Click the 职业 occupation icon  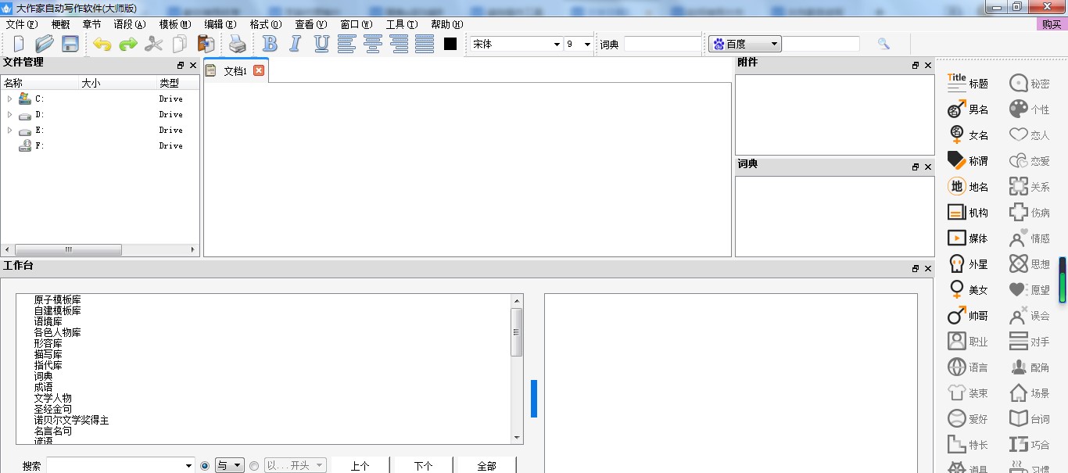pos(968,342)
